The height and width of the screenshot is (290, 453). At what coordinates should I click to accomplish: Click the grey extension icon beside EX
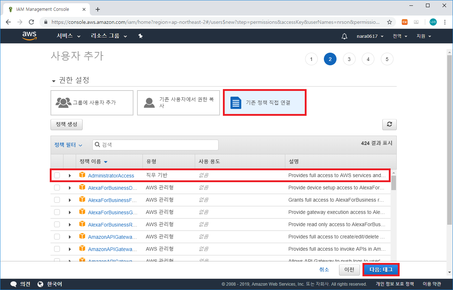[416, 22]
